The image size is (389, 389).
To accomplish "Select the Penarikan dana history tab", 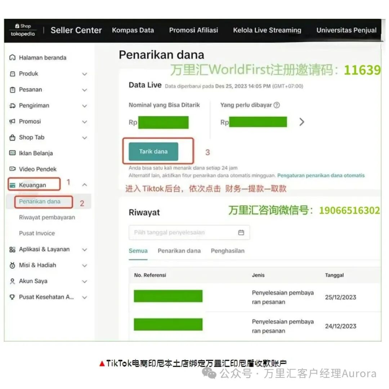I will click(x=179, y=251).
